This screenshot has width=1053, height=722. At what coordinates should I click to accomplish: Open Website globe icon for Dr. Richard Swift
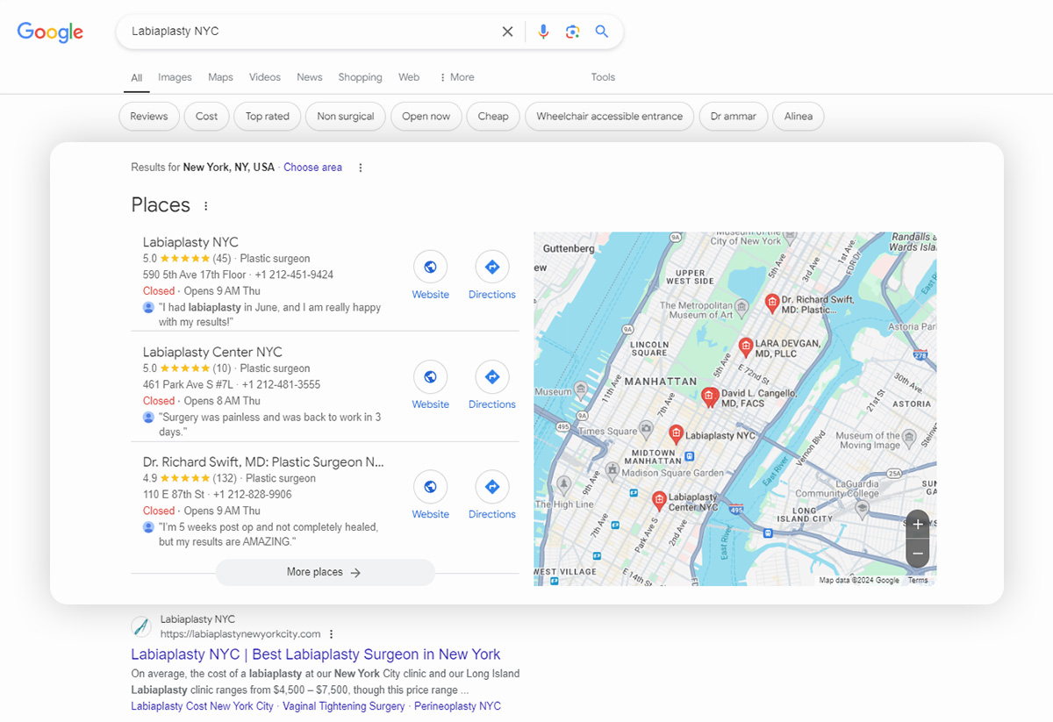[x=430, y=487]
